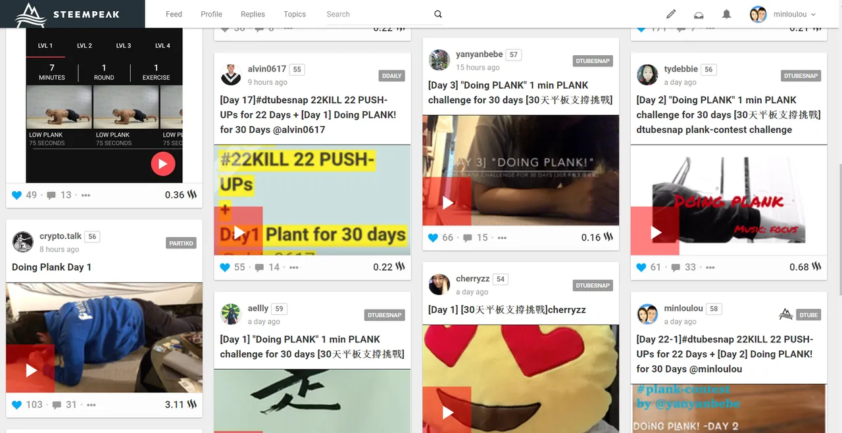Open the Topics menu item
The image size is (842, 433).
point(295,14)
